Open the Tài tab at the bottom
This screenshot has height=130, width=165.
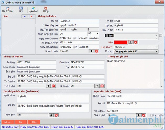tap(20, 122)
